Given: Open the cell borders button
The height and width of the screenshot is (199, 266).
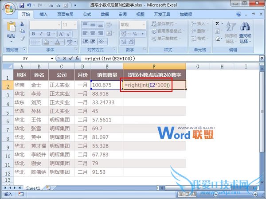Looking at the screenshot, I should 34,42.
